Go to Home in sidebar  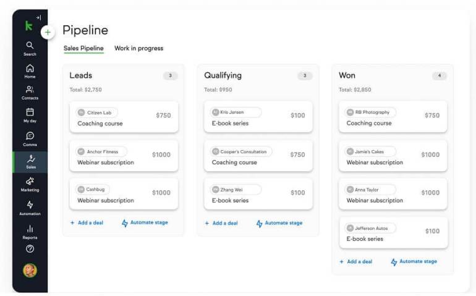(x=30, y=70)
